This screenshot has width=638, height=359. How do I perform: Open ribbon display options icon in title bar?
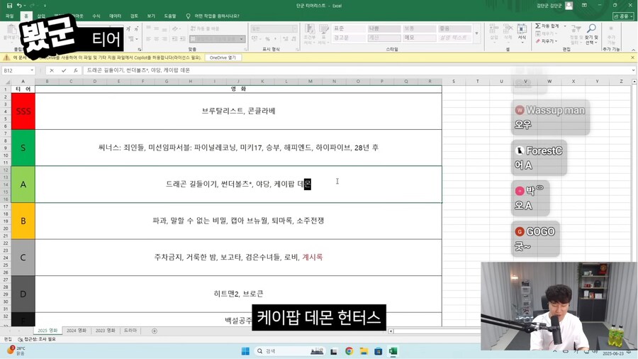coord(584,5)
